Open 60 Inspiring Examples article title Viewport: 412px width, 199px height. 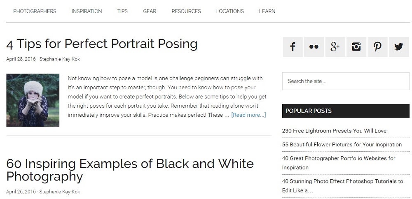[x=130, y=170]
